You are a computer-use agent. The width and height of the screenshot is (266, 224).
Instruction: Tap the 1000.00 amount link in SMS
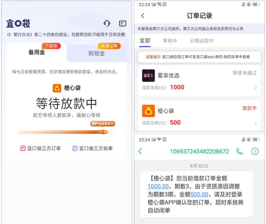click(x=158, y=186)
